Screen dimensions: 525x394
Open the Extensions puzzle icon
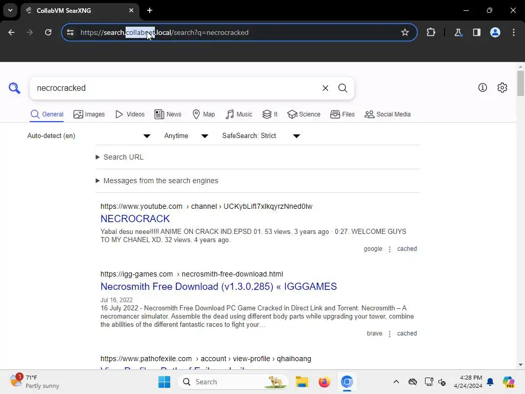431,32
